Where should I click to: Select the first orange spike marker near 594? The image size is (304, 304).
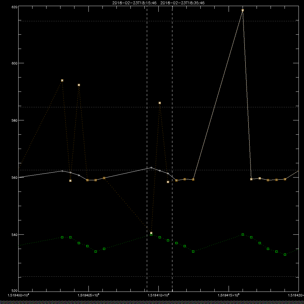point(62,81)
